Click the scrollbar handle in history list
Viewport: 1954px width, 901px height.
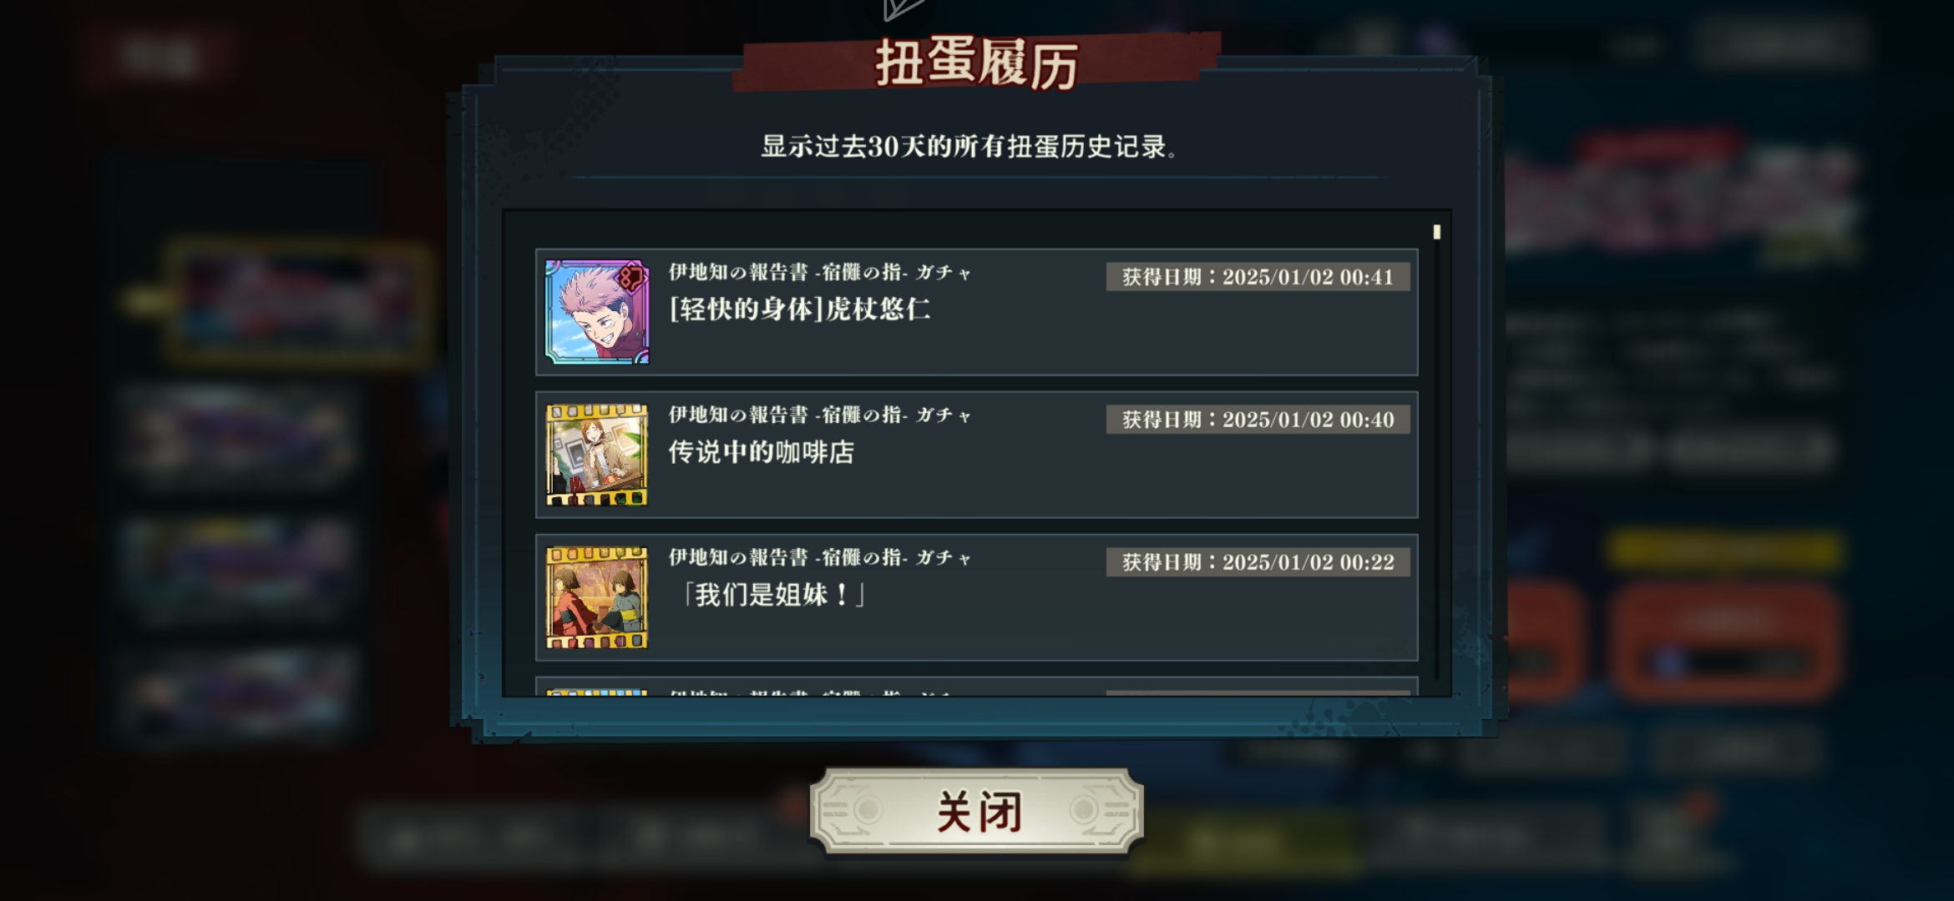click(1437, 232)
